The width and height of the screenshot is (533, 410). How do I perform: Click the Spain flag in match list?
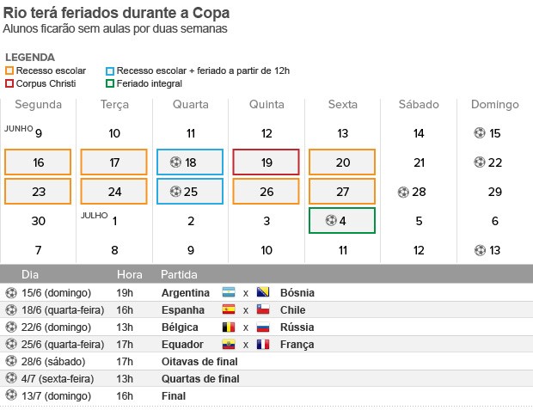point(229,309)
